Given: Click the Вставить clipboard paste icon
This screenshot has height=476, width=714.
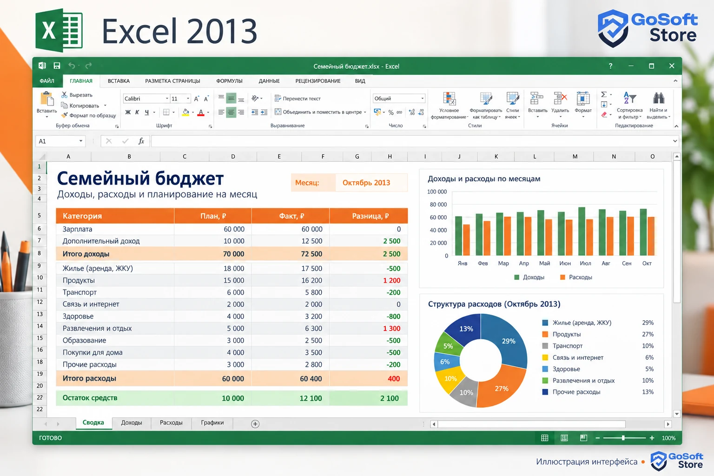Looking at the screenshot, I should click(47, 99).
